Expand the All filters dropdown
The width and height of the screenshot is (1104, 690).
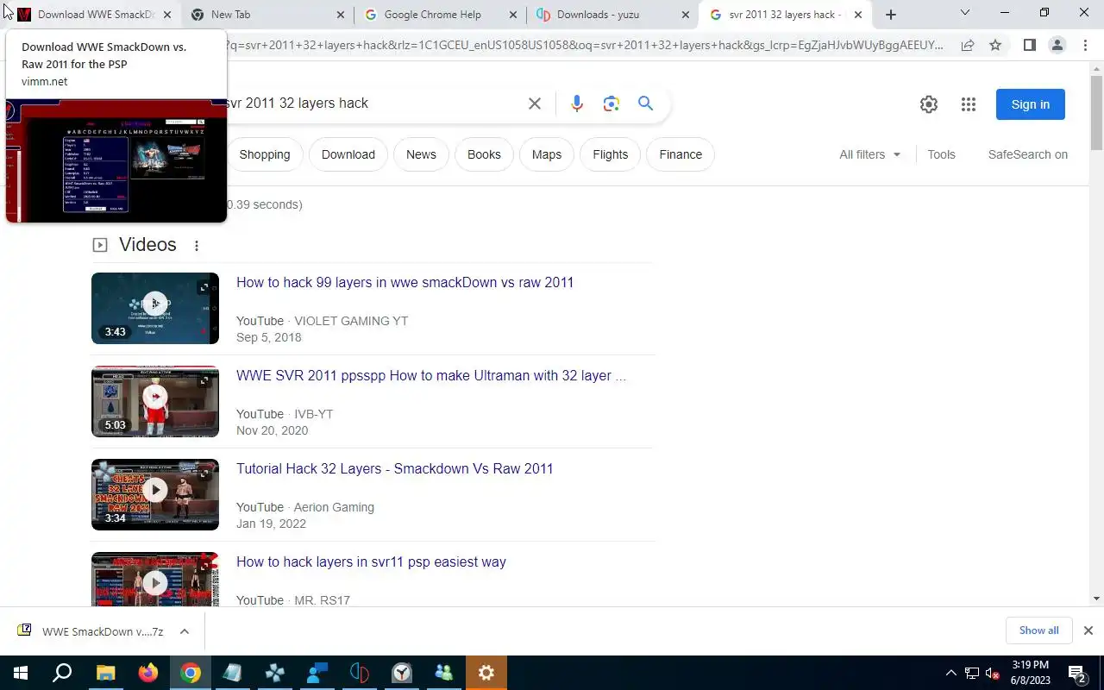click(869, 154)
